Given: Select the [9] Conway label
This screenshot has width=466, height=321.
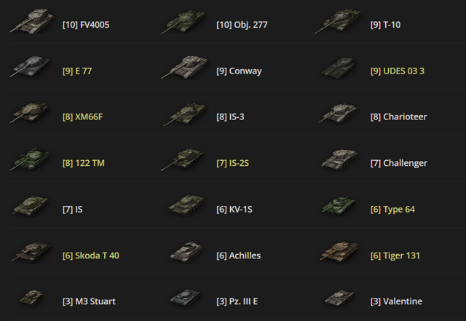Looking at the screenshot, I should [x=239, y=71].
